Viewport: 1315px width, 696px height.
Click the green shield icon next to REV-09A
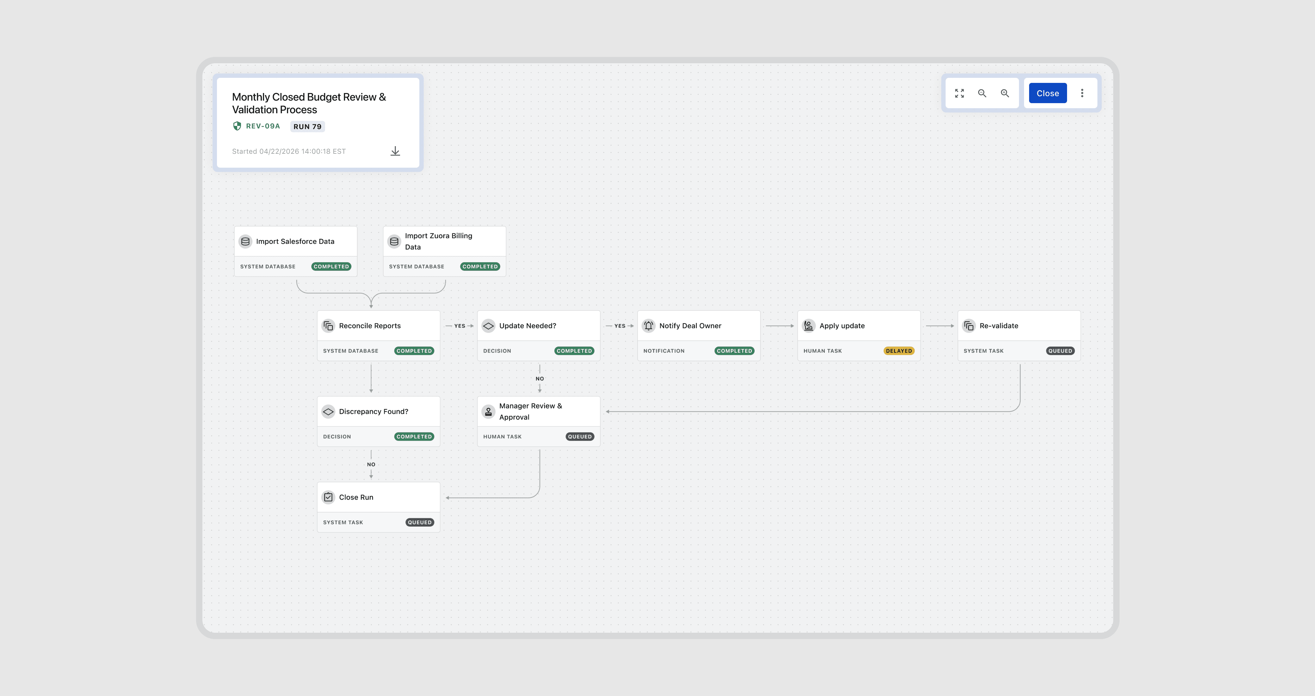pos(237,126)
